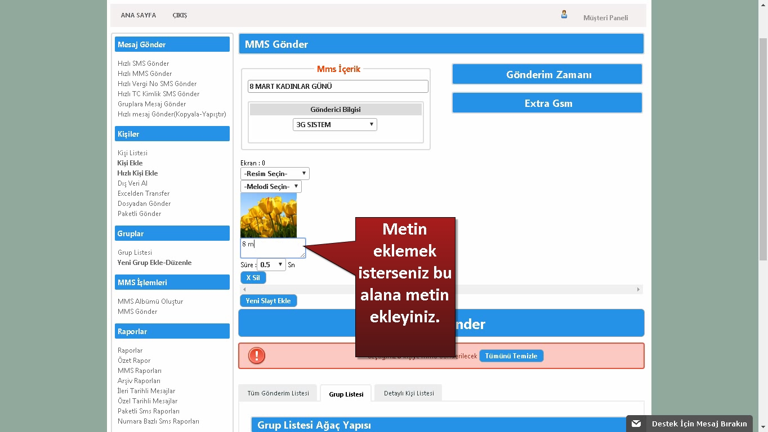Open the Extra Gsm panel
Screen dimensions: 768x432
point(547,103)
